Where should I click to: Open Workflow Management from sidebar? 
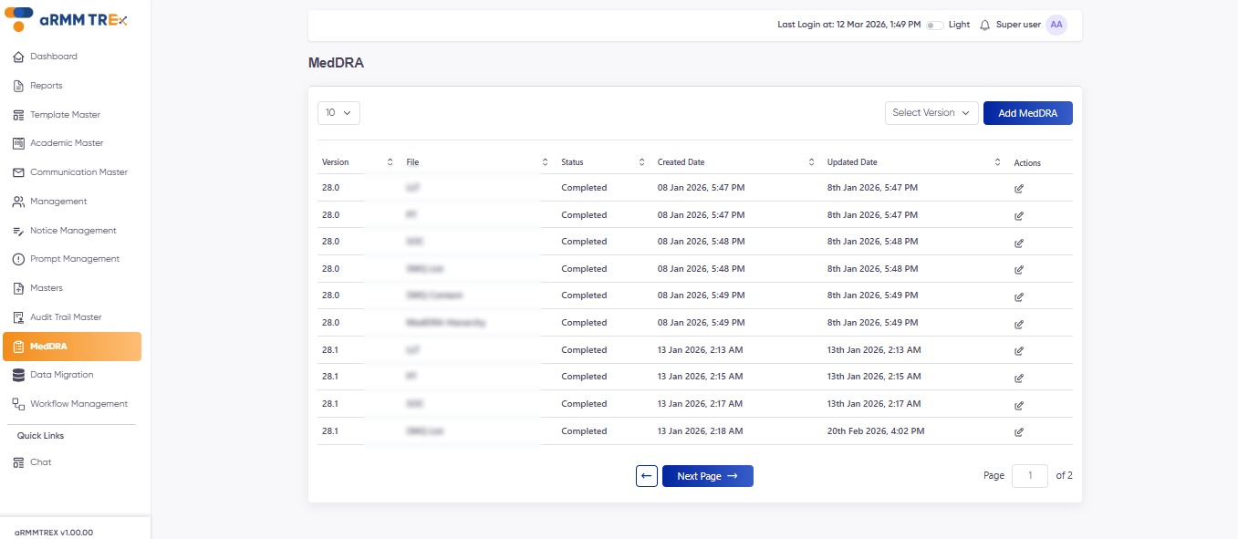(x=78, y=404)
